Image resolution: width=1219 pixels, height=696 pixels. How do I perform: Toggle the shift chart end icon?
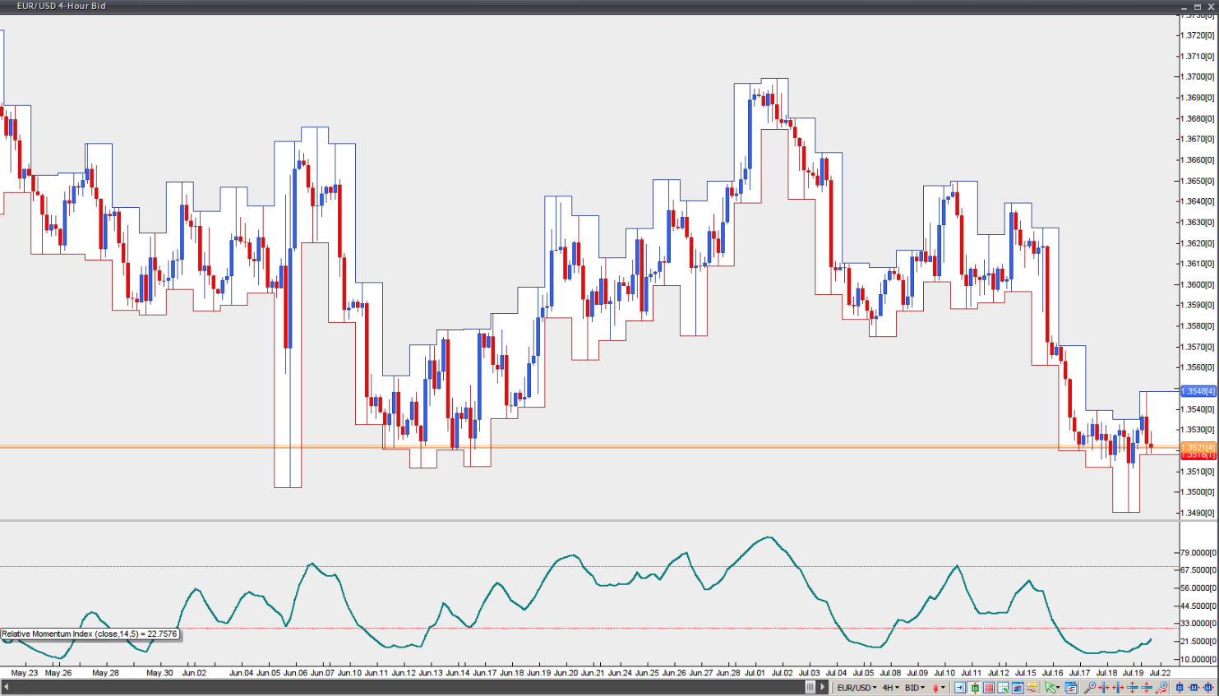(x=960, y=688)
